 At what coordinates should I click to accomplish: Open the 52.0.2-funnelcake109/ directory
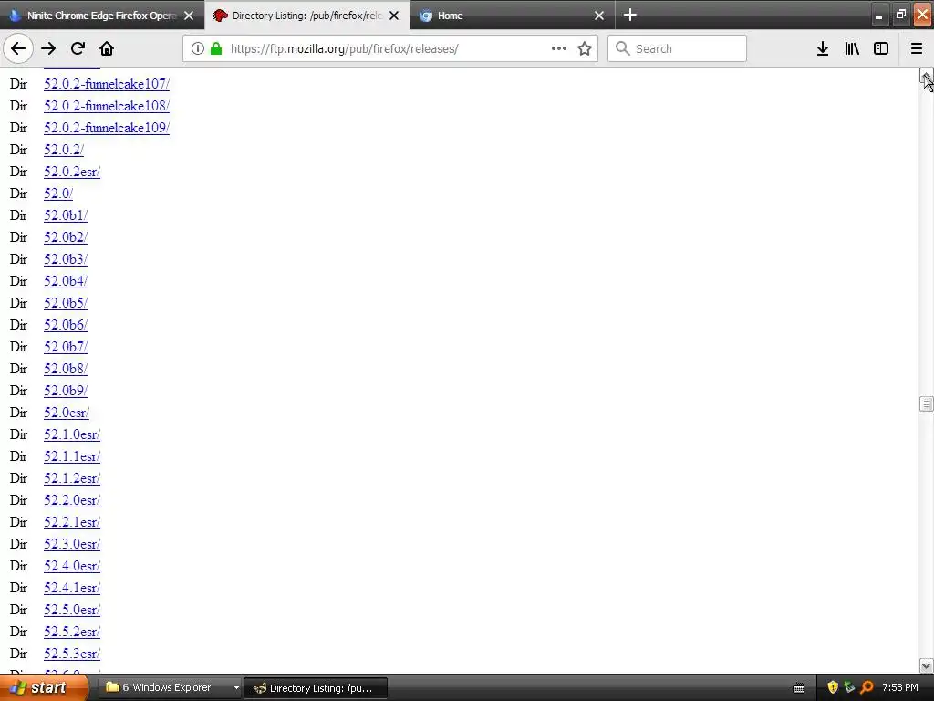(x=107, y=128)
